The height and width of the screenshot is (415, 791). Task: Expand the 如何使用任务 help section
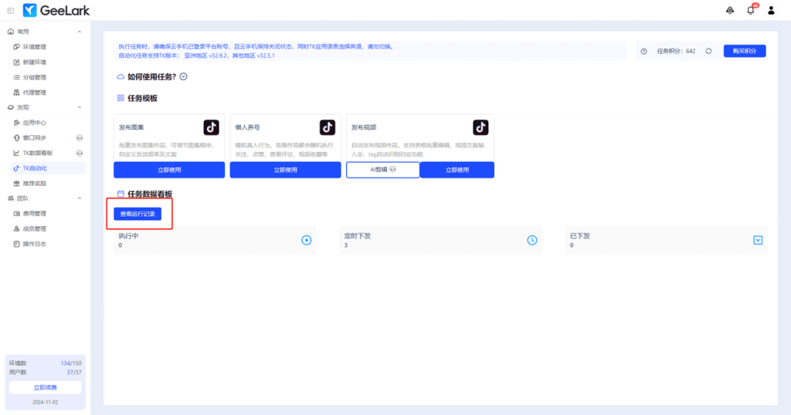click(184, 77)
